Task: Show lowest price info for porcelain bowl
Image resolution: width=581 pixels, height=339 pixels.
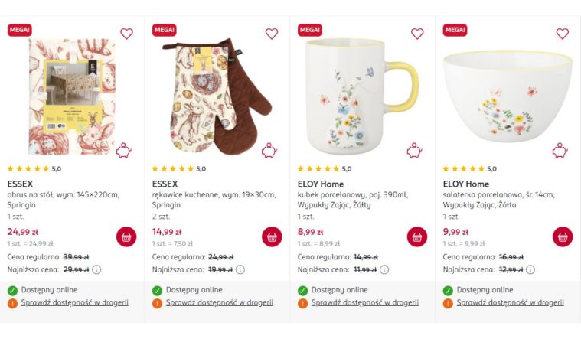Action: coord(530,269)
